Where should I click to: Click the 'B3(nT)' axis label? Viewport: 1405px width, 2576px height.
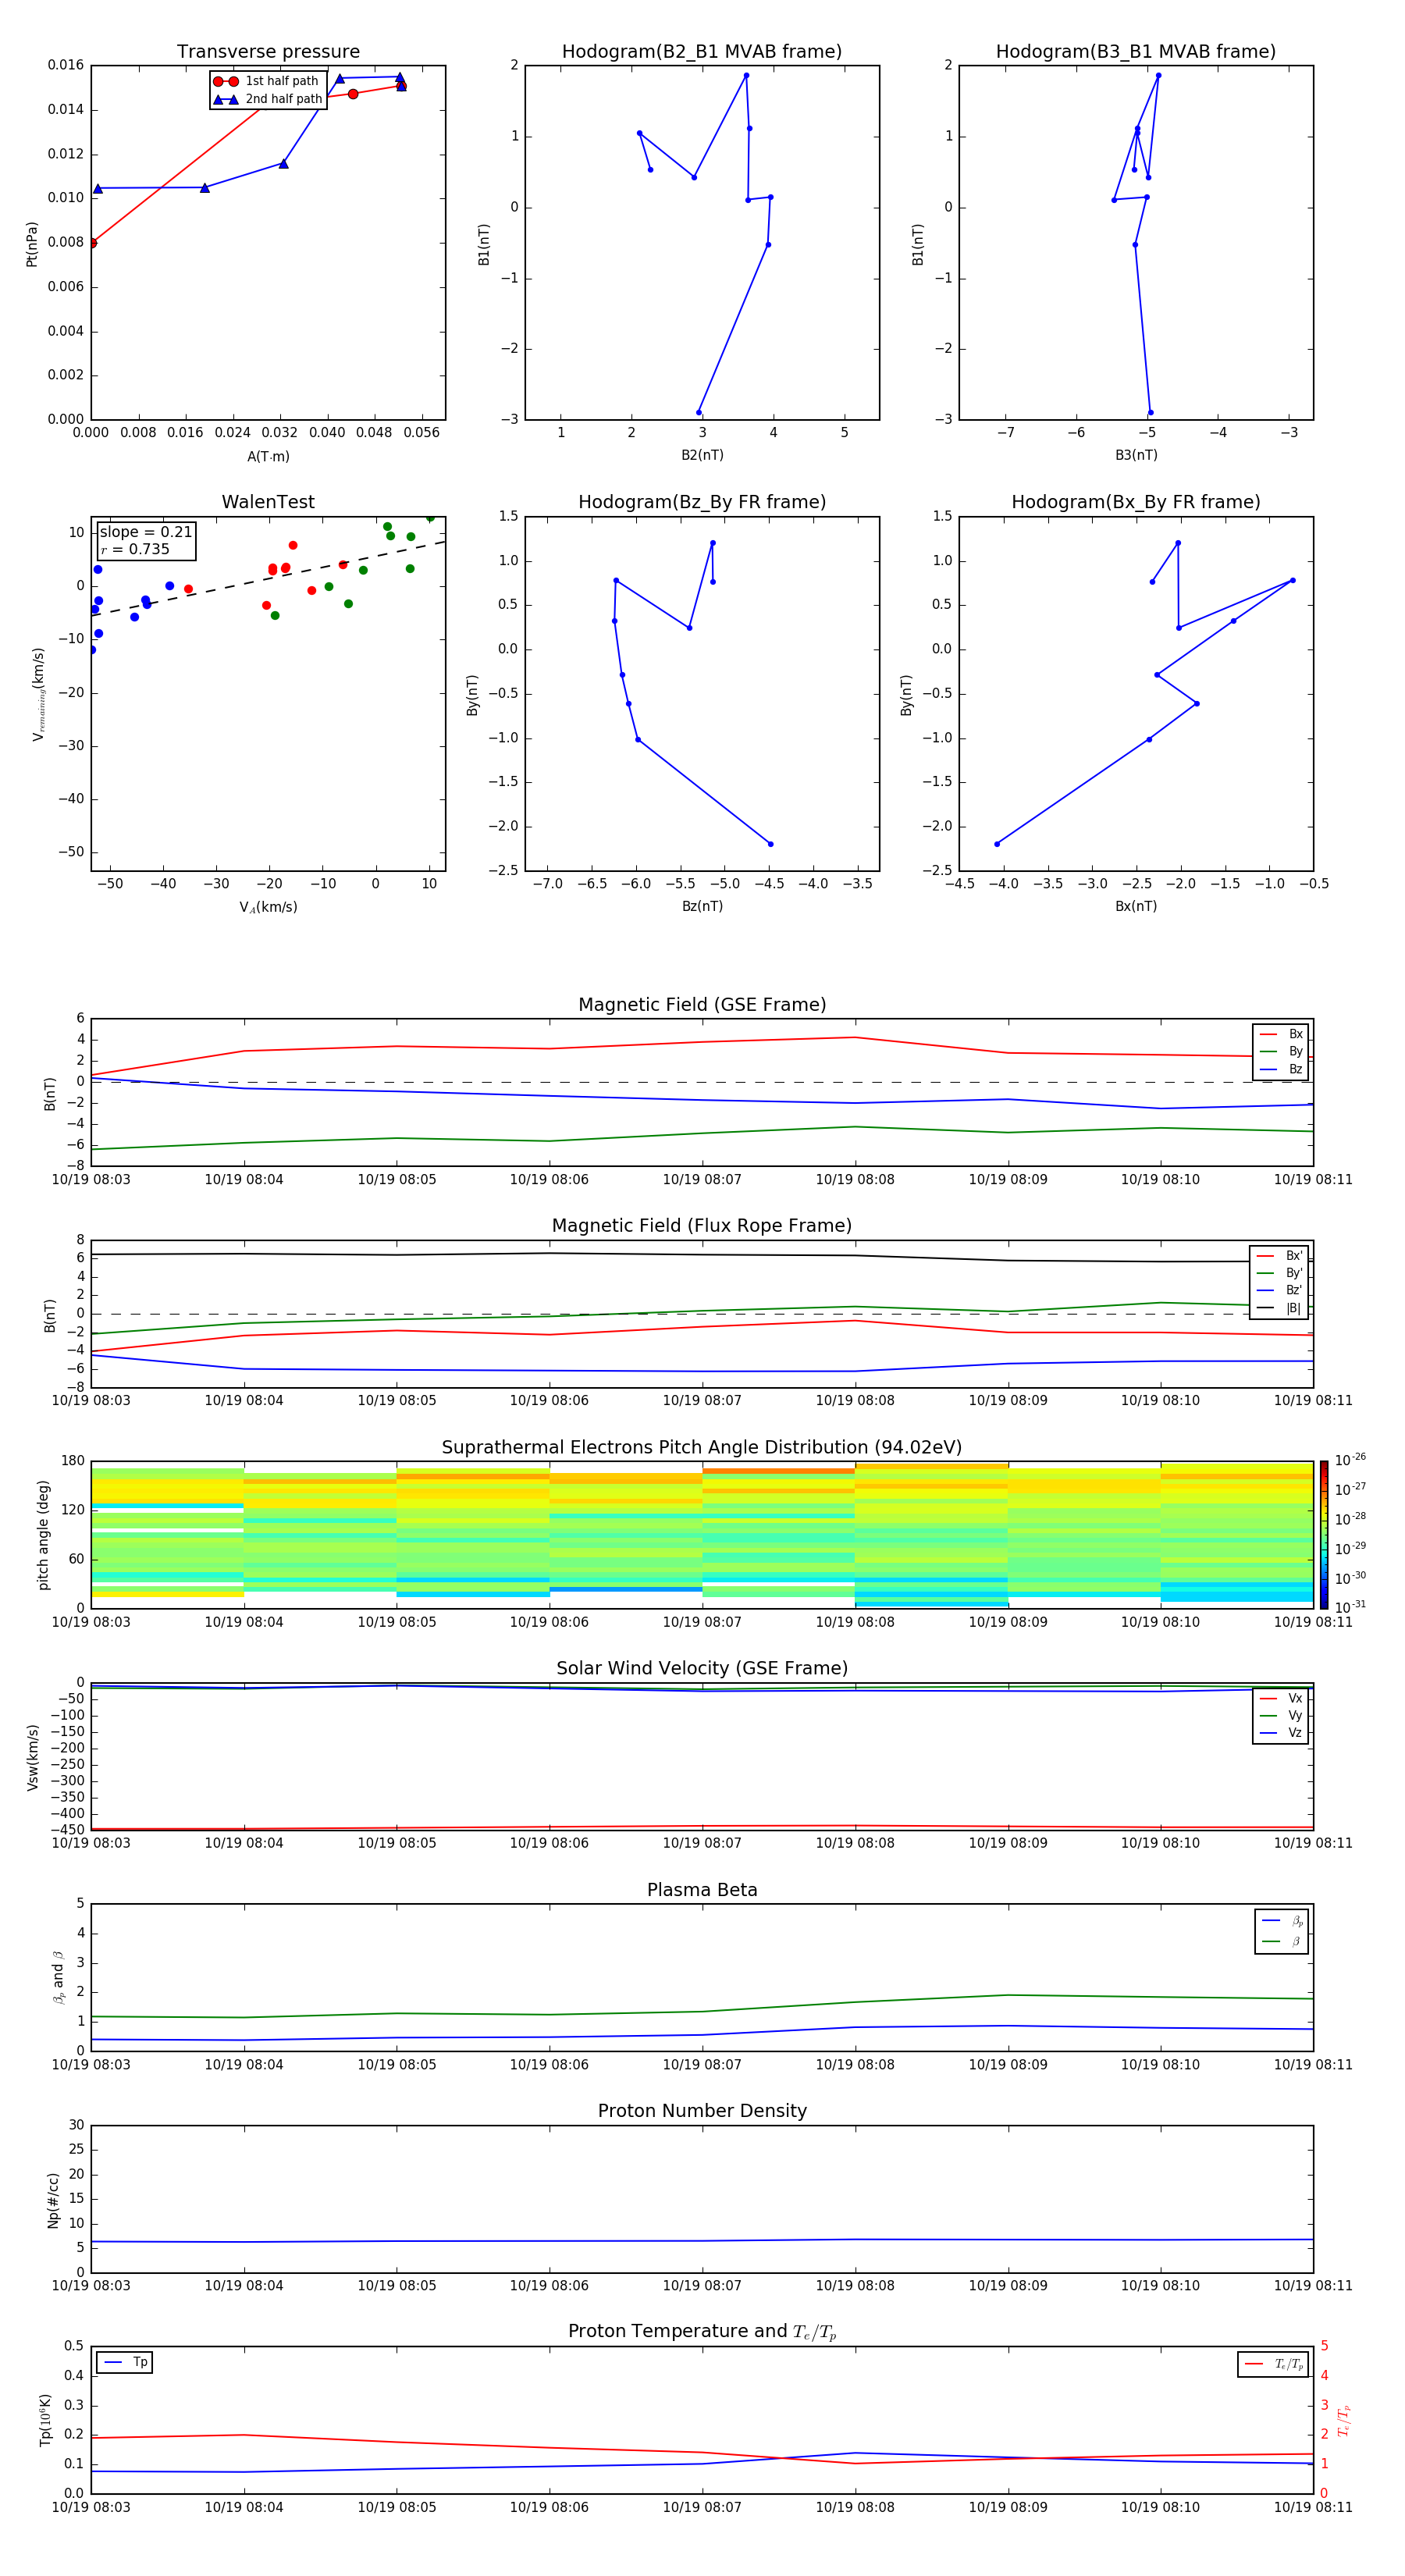point(1136,455)
